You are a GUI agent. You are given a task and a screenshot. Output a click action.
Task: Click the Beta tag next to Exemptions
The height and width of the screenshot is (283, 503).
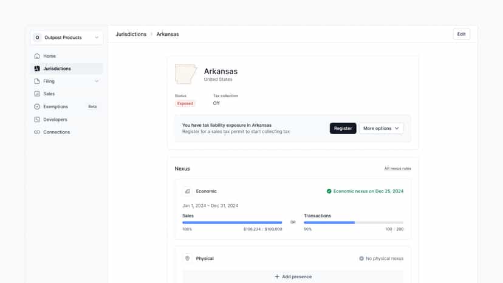(92, 106)
